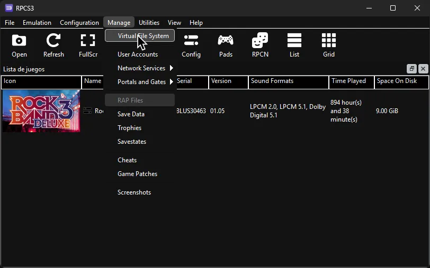Choose Savestates from Manage menu
Viewport: 430px width, 268px height.
140,142
